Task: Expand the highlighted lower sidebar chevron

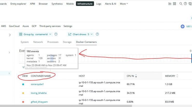Action: (9, 73)
